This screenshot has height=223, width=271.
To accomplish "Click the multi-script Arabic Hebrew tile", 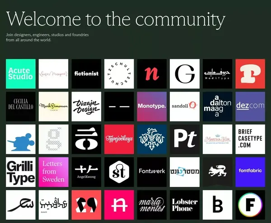I will (53, 205).
